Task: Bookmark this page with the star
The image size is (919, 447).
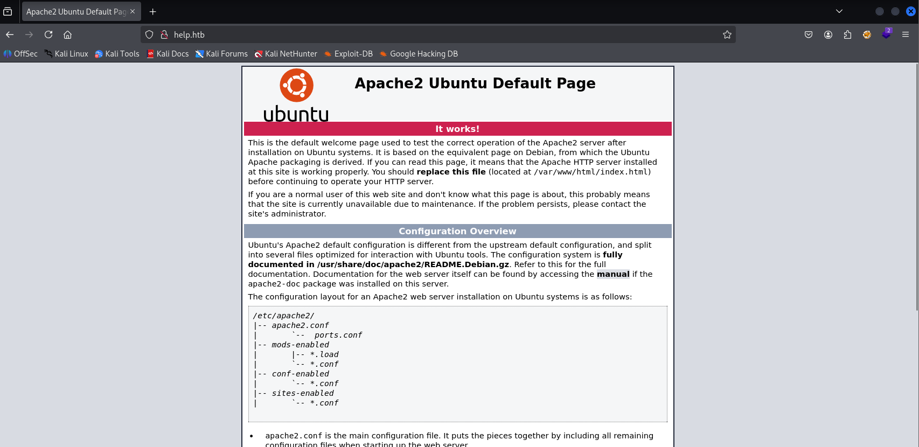Action: (x=727, y=34)
